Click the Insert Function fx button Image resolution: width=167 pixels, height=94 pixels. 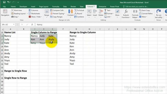[32, 25]
